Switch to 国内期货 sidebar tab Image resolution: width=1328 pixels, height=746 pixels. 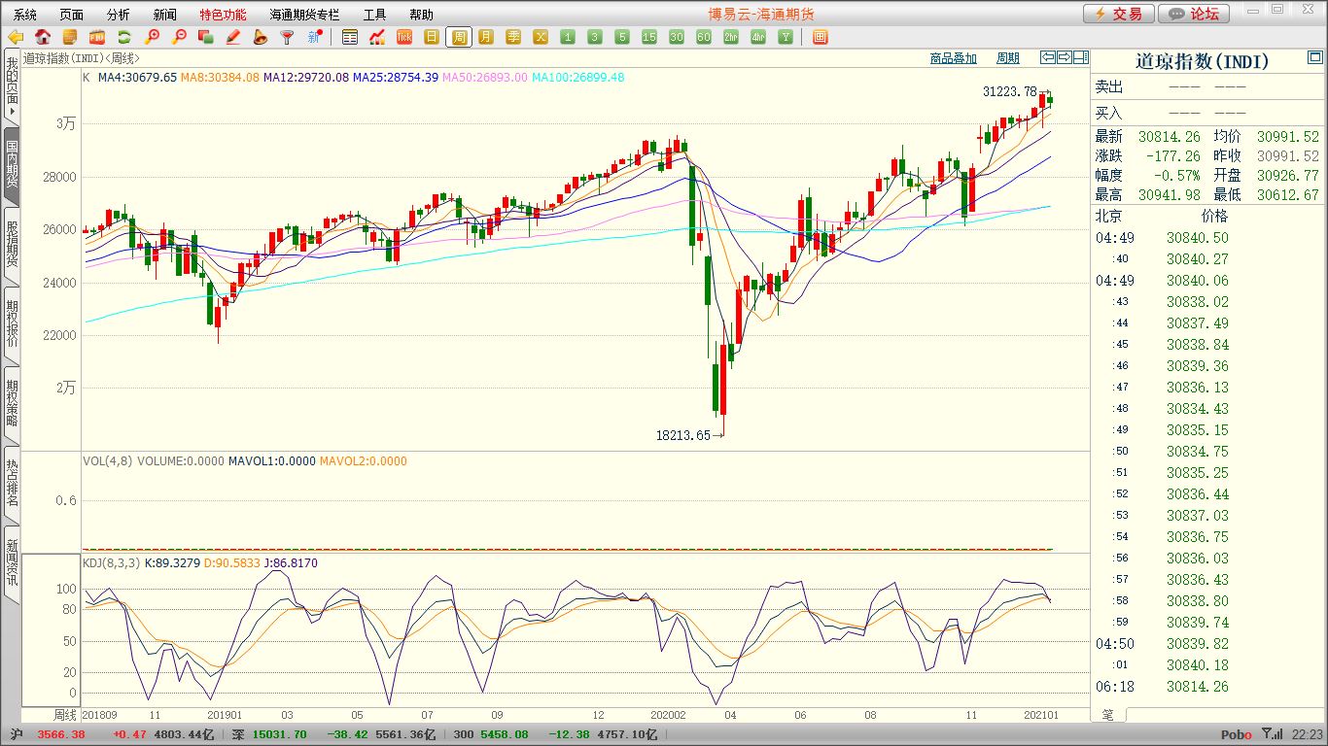tap(13, 164)
